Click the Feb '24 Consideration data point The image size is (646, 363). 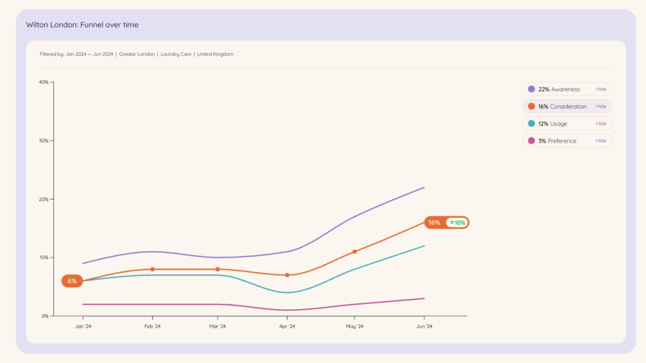[152, 269]
